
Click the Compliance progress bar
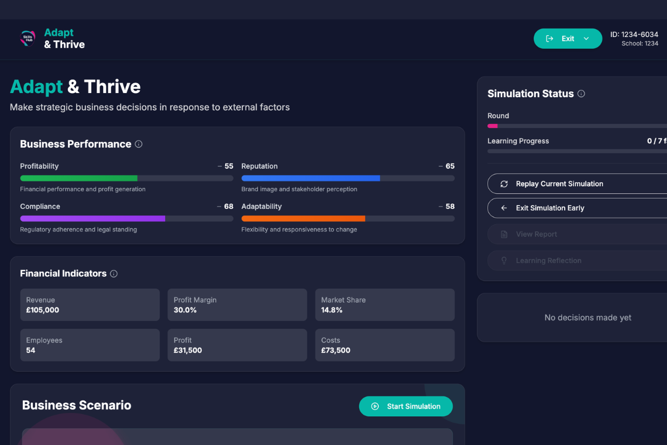click(127, 218)
